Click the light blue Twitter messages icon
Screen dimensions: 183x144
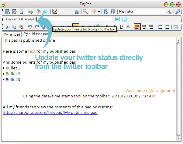point(124,19)
